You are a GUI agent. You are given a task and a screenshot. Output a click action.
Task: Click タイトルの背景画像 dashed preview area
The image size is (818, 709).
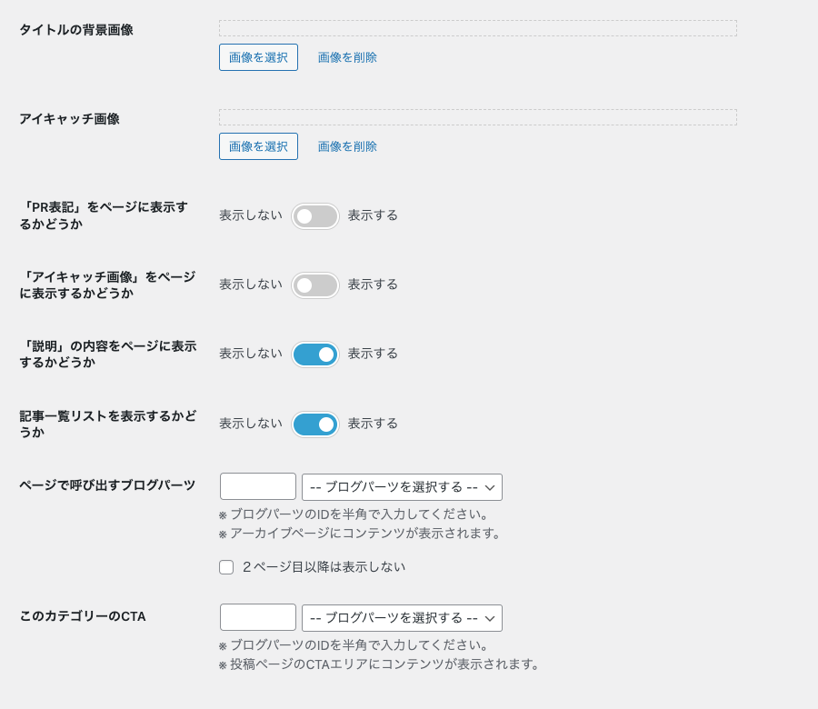coord(478,28)
